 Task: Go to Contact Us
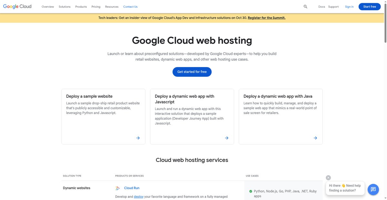pyautogui.click(x=130, y=7)
